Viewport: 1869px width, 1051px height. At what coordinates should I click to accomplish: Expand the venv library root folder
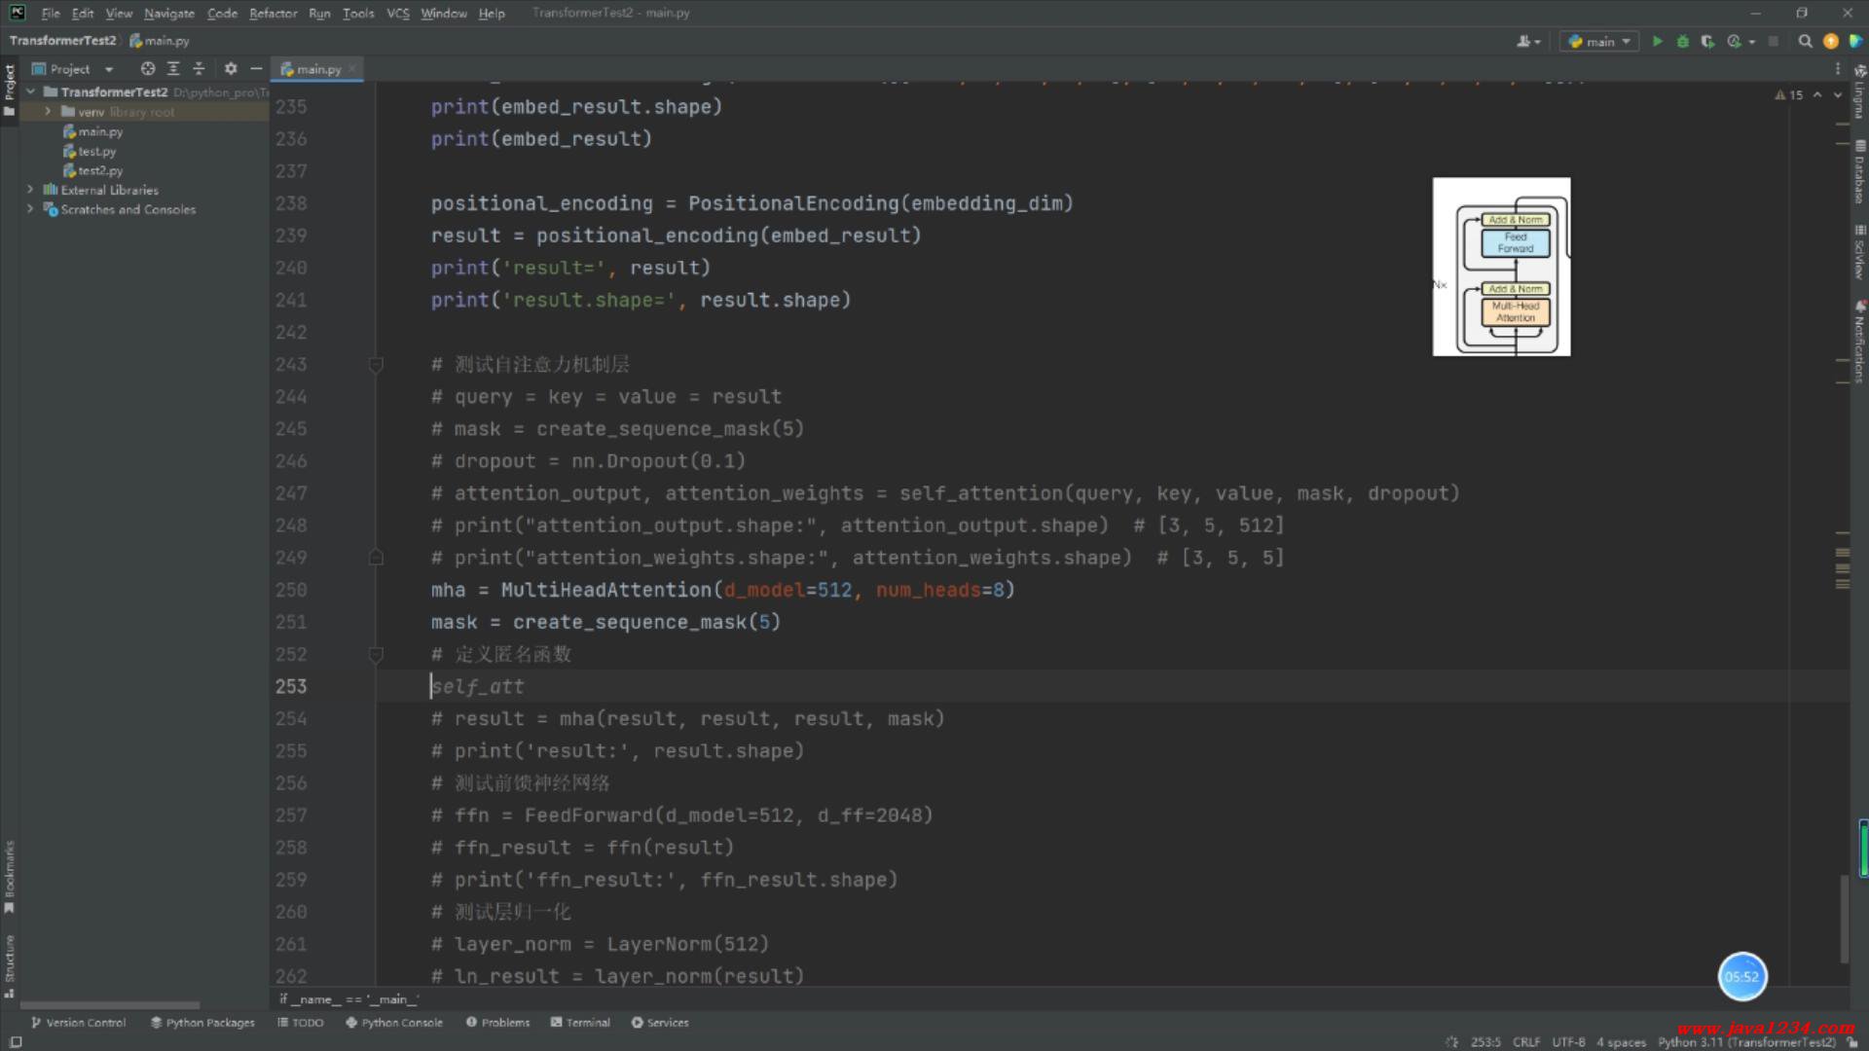tap(48, 112)
